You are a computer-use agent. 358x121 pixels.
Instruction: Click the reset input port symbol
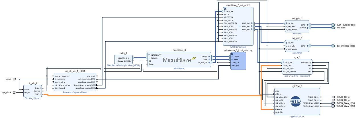coord(14,79)
